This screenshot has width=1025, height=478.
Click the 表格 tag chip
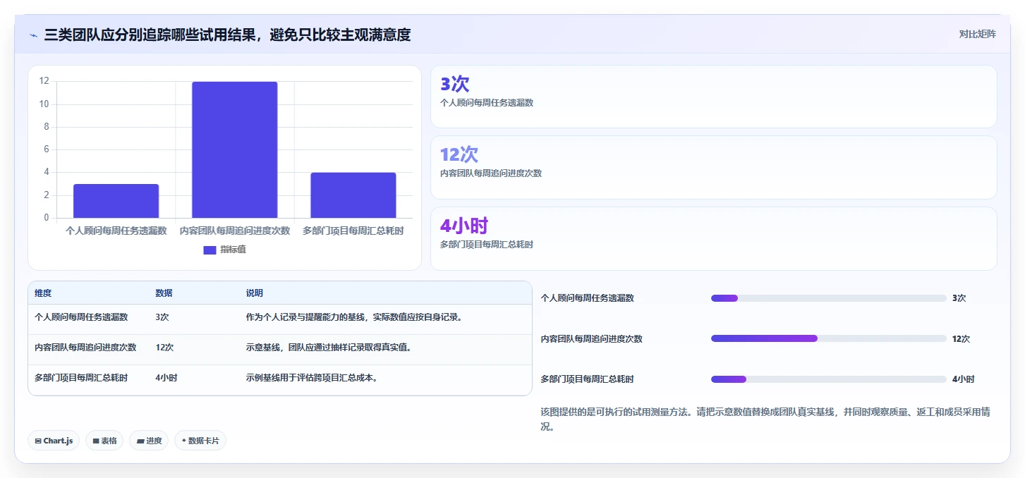click(104, 441)
